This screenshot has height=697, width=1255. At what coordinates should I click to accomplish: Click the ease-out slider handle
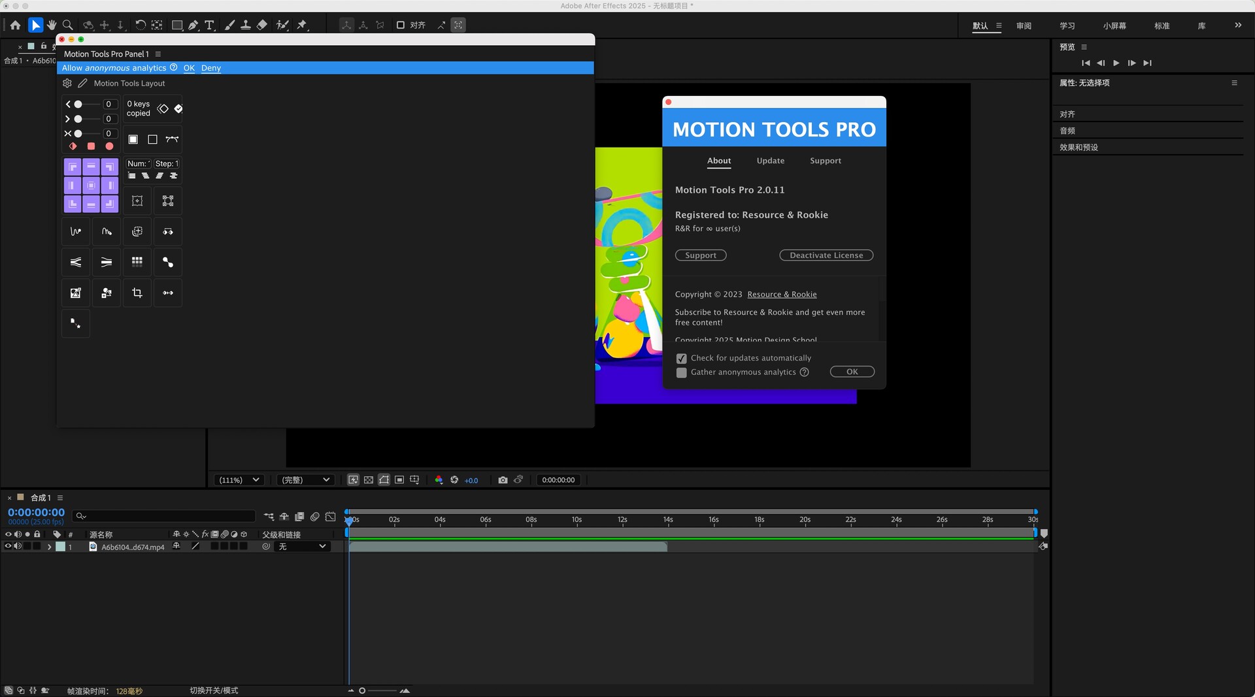tap(78, 119)
